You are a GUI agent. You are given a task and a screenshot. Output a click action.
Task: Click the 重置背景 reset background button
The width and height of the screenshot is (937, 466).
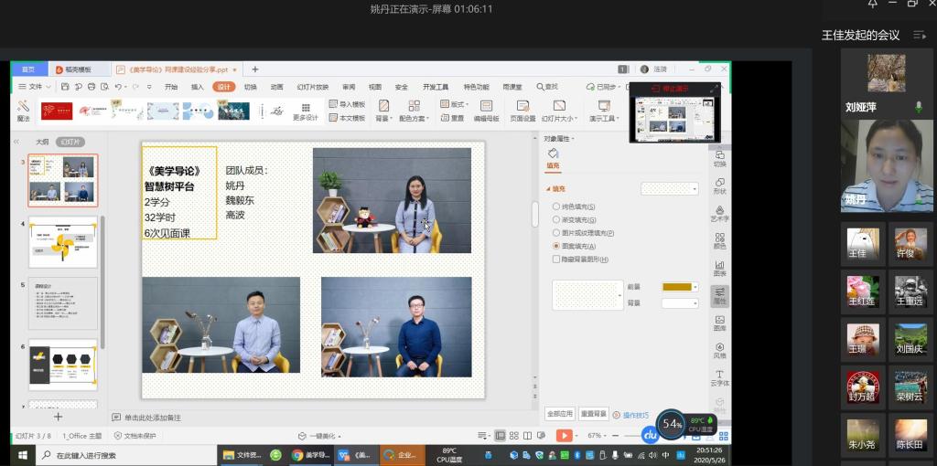[594, 414]
